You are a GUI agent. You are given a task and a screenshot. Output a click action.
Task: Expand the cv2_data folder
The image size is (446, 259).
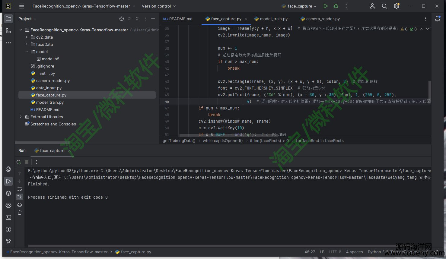click(x=27, y=37)
